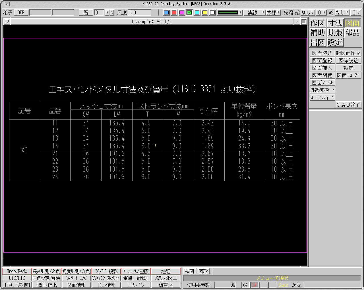364x290 pixels.
Task: Switch to the 作図 menu tab
Action: point(318,23)
